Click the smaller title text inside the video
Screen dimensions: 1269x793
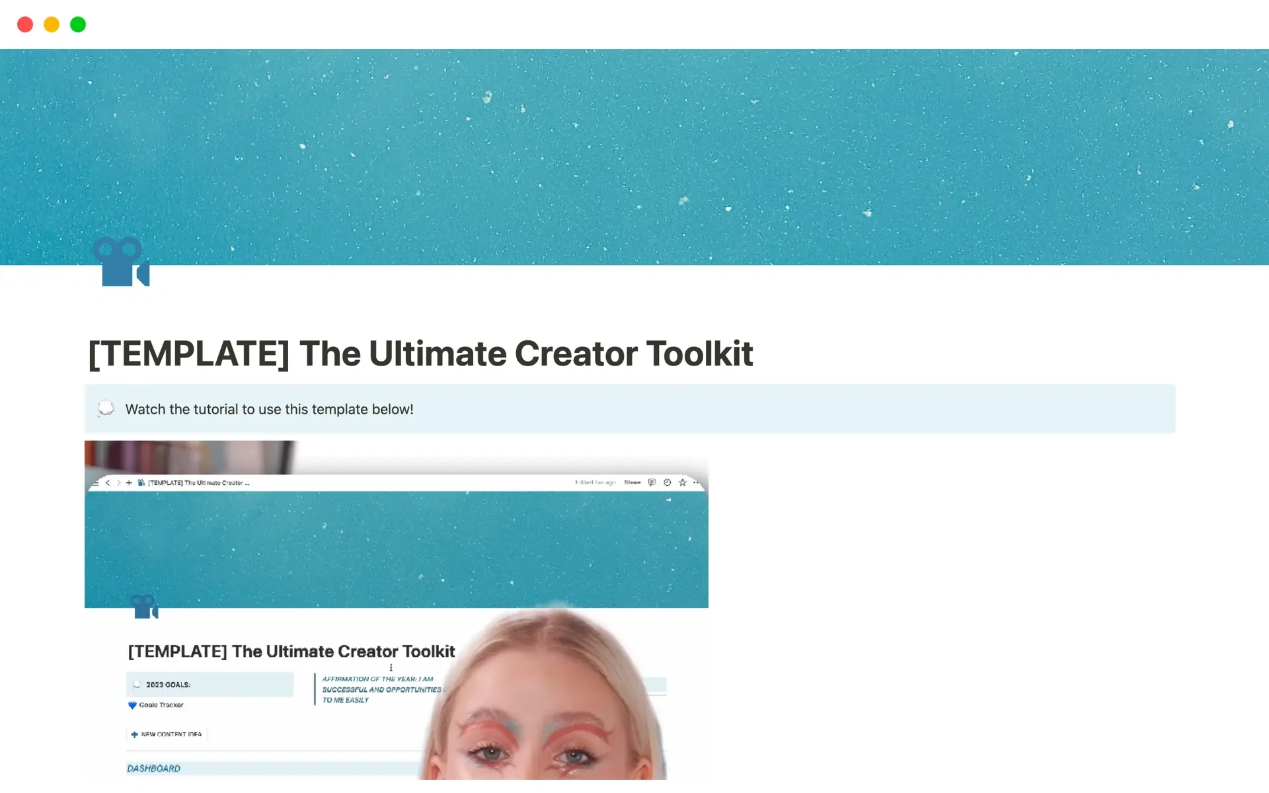[x=291, y=652]
